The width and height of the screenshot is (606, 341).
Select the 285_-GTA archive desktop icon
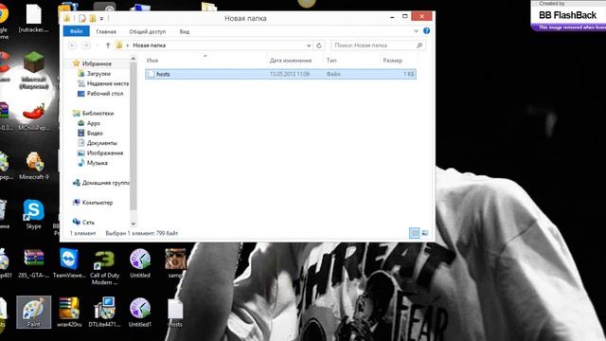click(x=34, y=263)
